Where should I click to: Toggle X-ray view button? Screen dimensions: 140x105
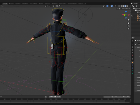click(119, 6)
